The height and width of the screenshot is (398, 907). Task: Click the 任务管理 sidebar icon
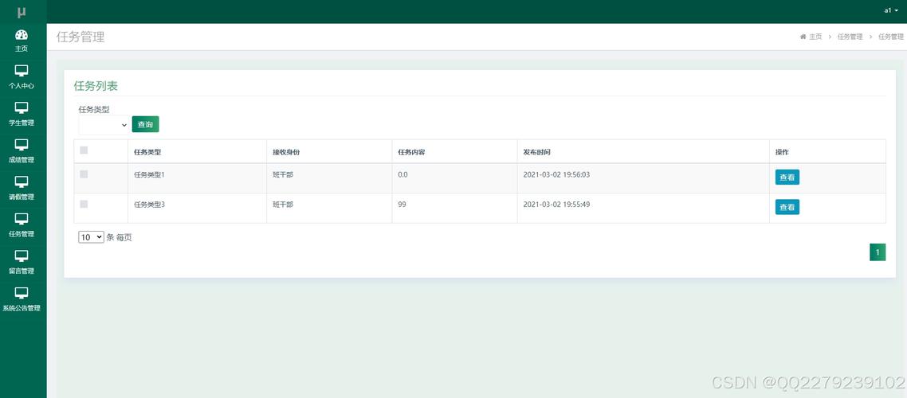(x=22, y=219)
